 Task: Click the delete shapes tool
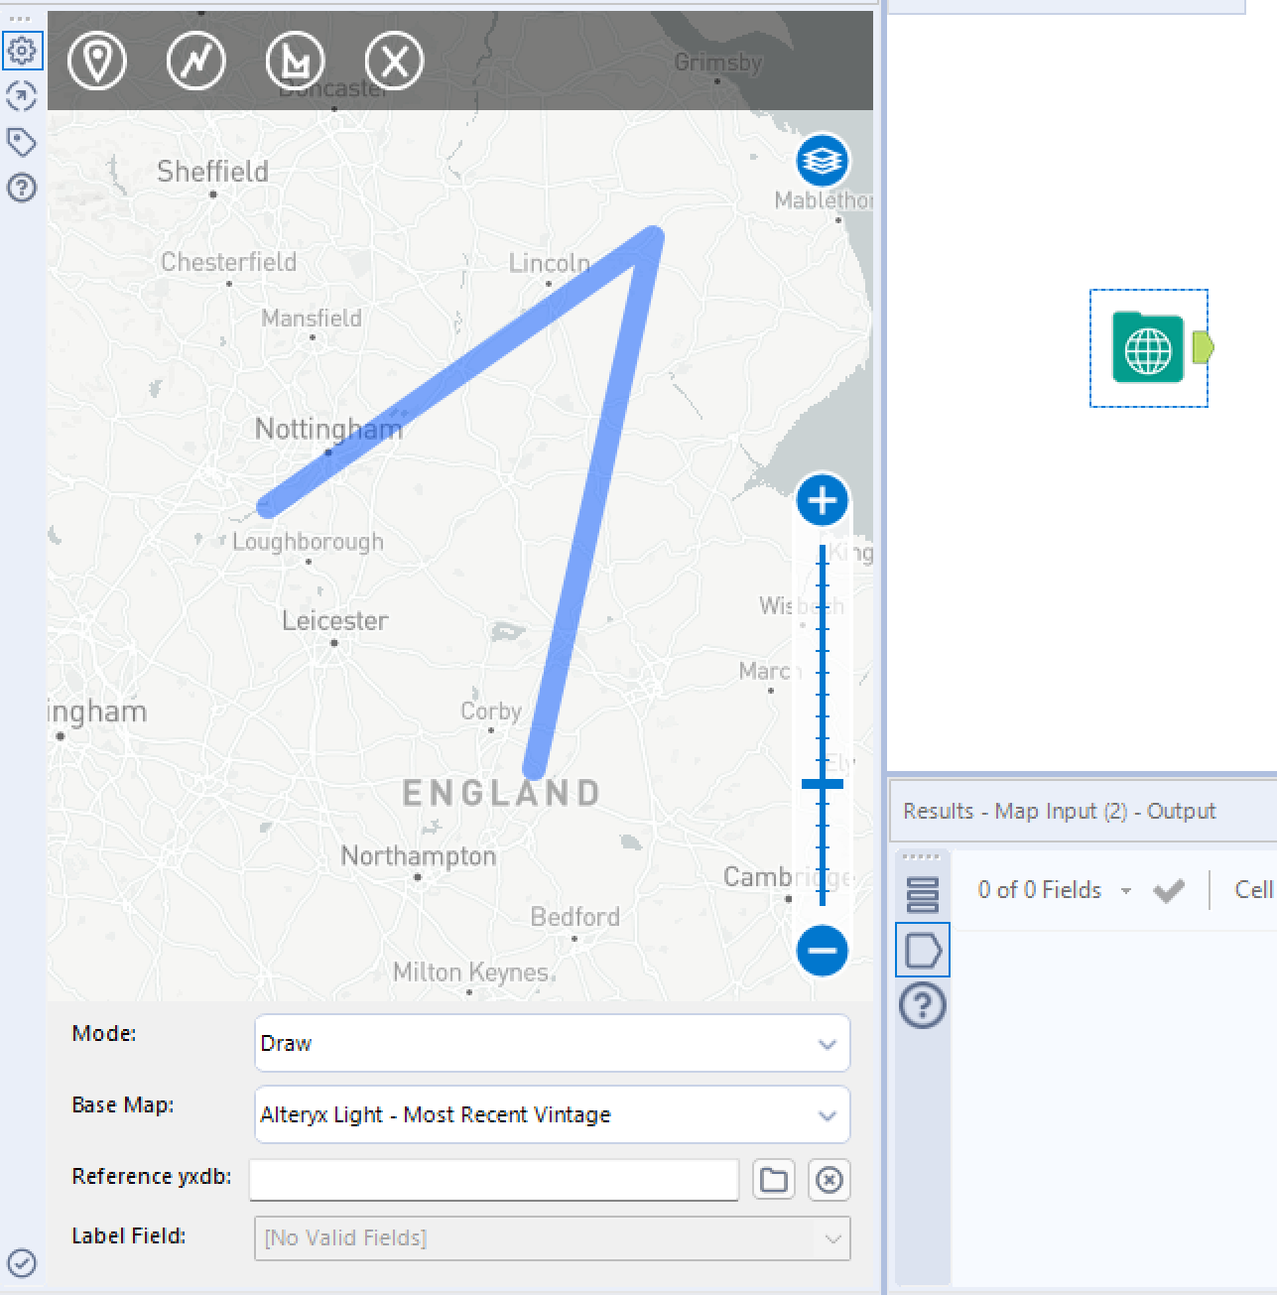pos(394,60)
